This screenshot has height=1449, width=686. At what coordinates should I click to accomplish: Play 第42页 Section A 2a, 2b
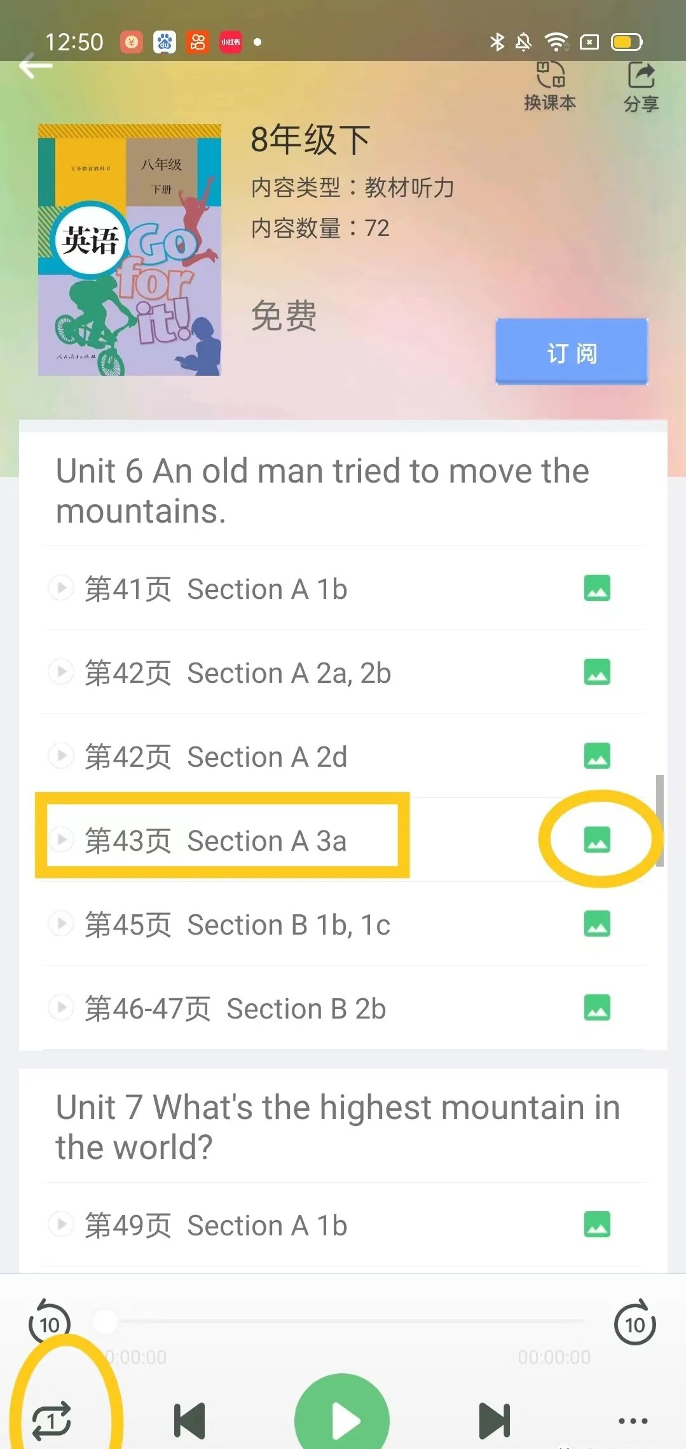[238, 673]
